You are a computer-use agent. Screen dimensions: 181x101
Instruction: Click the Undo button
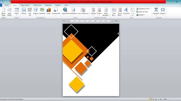point(2,1)
